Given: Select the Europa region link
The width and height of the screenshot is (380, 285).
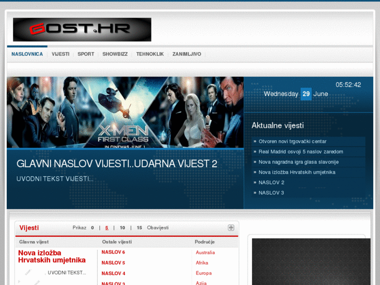Looking at the screenshot, I should click(x=203, y=273).
